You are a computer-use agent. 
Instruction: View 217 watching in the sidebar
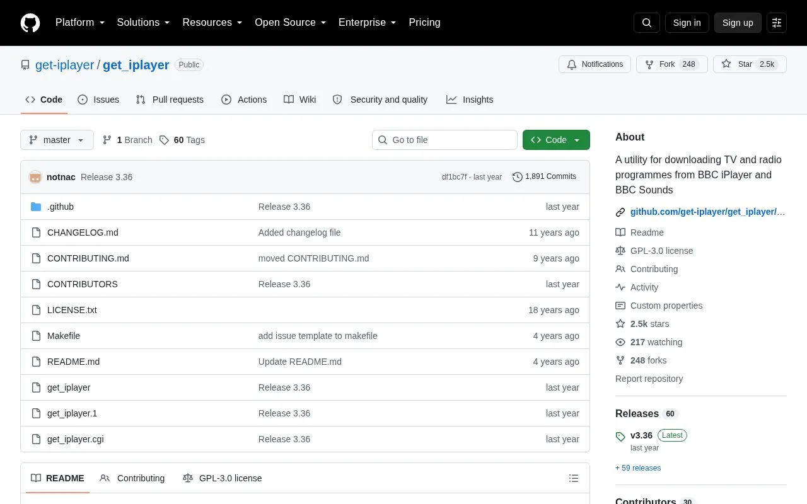tap(649, 342)
